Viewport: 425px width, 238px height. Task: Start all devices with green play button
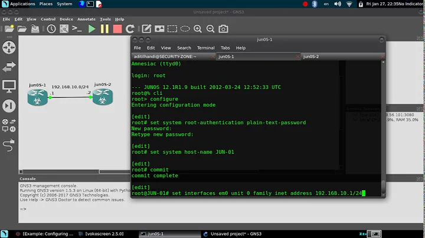point(92,29)
